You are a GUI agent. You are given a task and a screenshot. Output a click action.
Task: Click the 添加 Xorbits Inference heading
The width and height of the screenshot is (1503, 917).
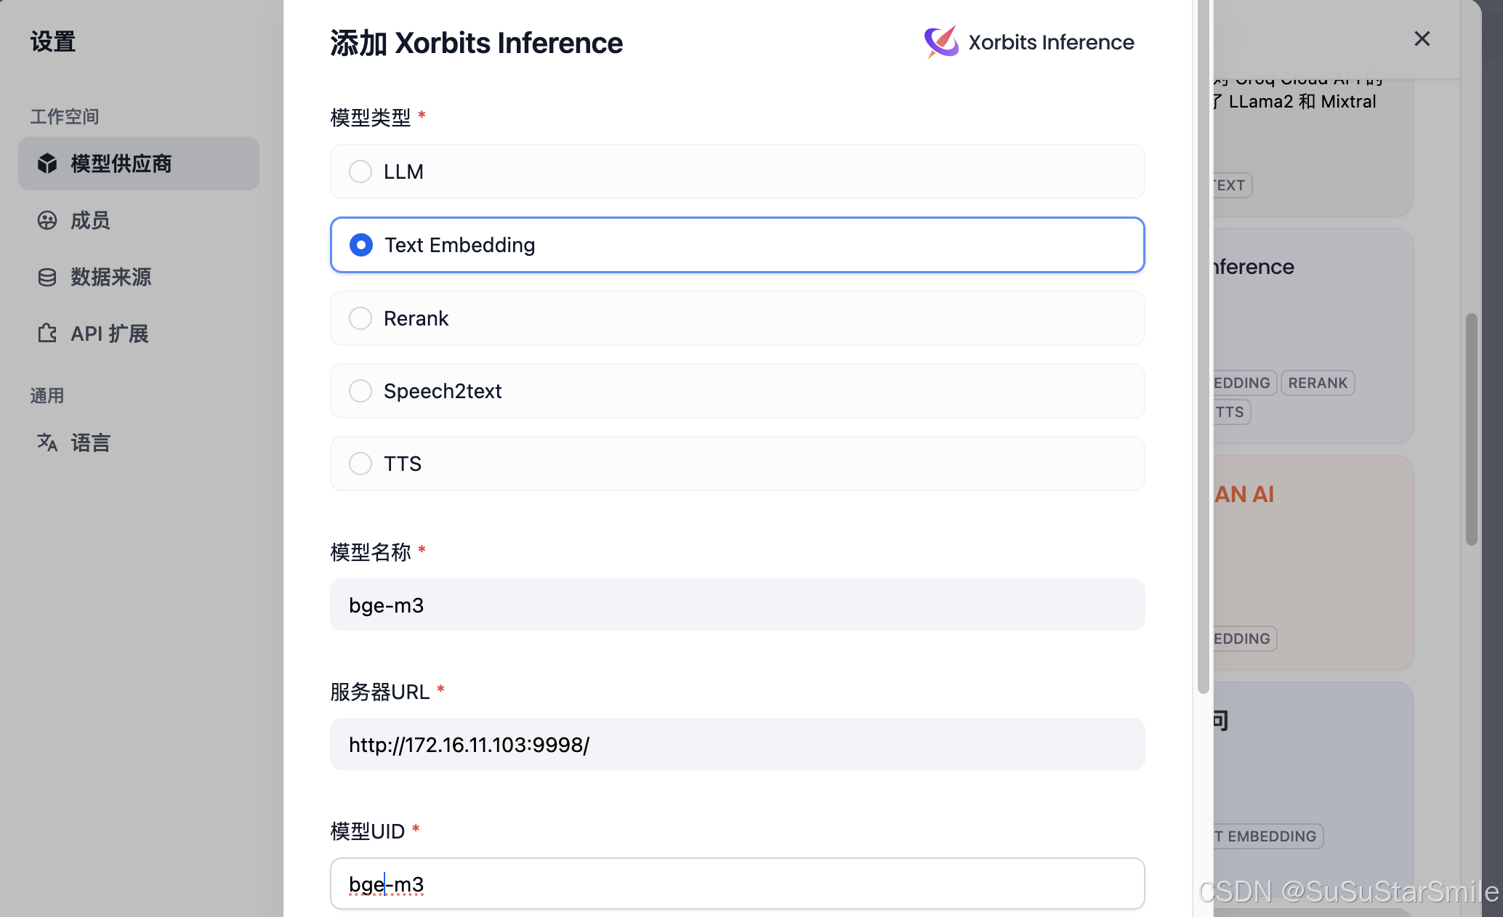click(x=477, y=43)
